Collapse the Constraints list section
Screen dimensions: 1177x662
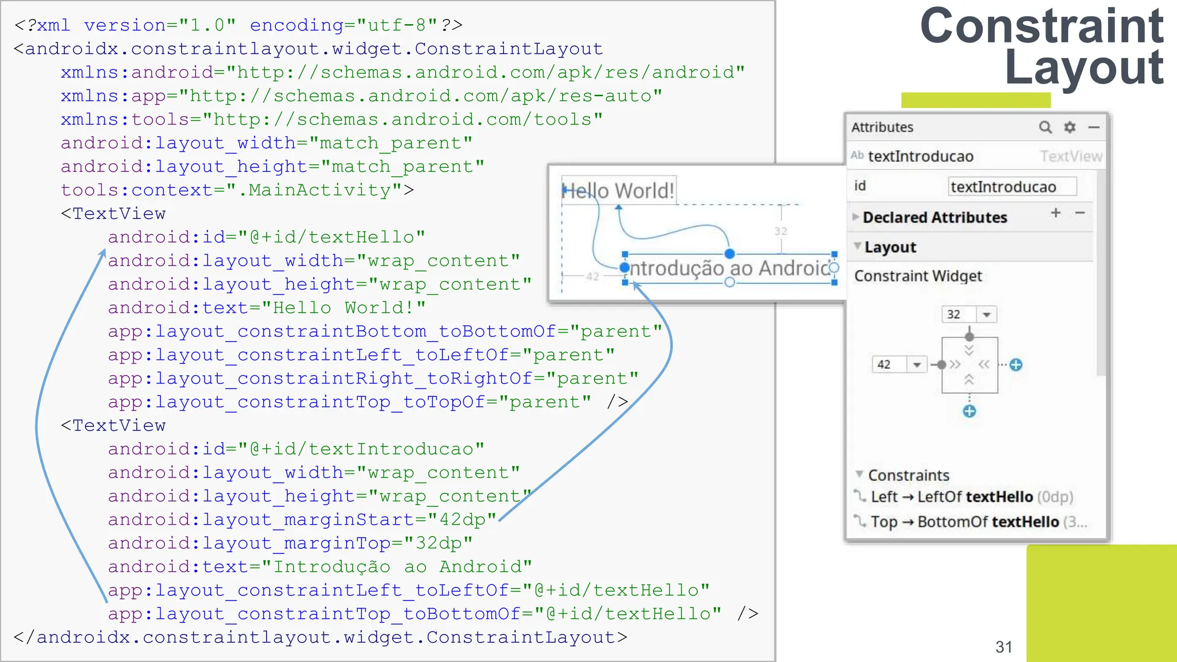click(859, 475)
